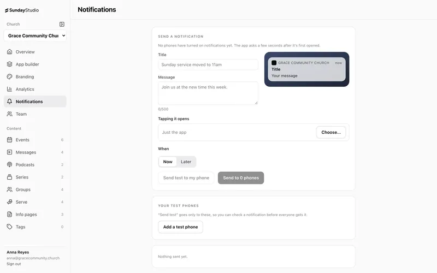
Task: Click the Tags label icon
Action: pos(9,227)
